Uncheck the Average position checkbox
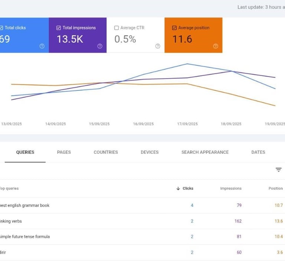This screenshot has height=262, width=285. tap(174, 28)
